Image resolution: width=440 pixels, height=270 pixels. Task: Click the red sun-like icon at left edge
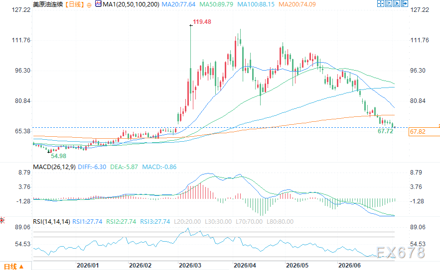tap(2, 220)
